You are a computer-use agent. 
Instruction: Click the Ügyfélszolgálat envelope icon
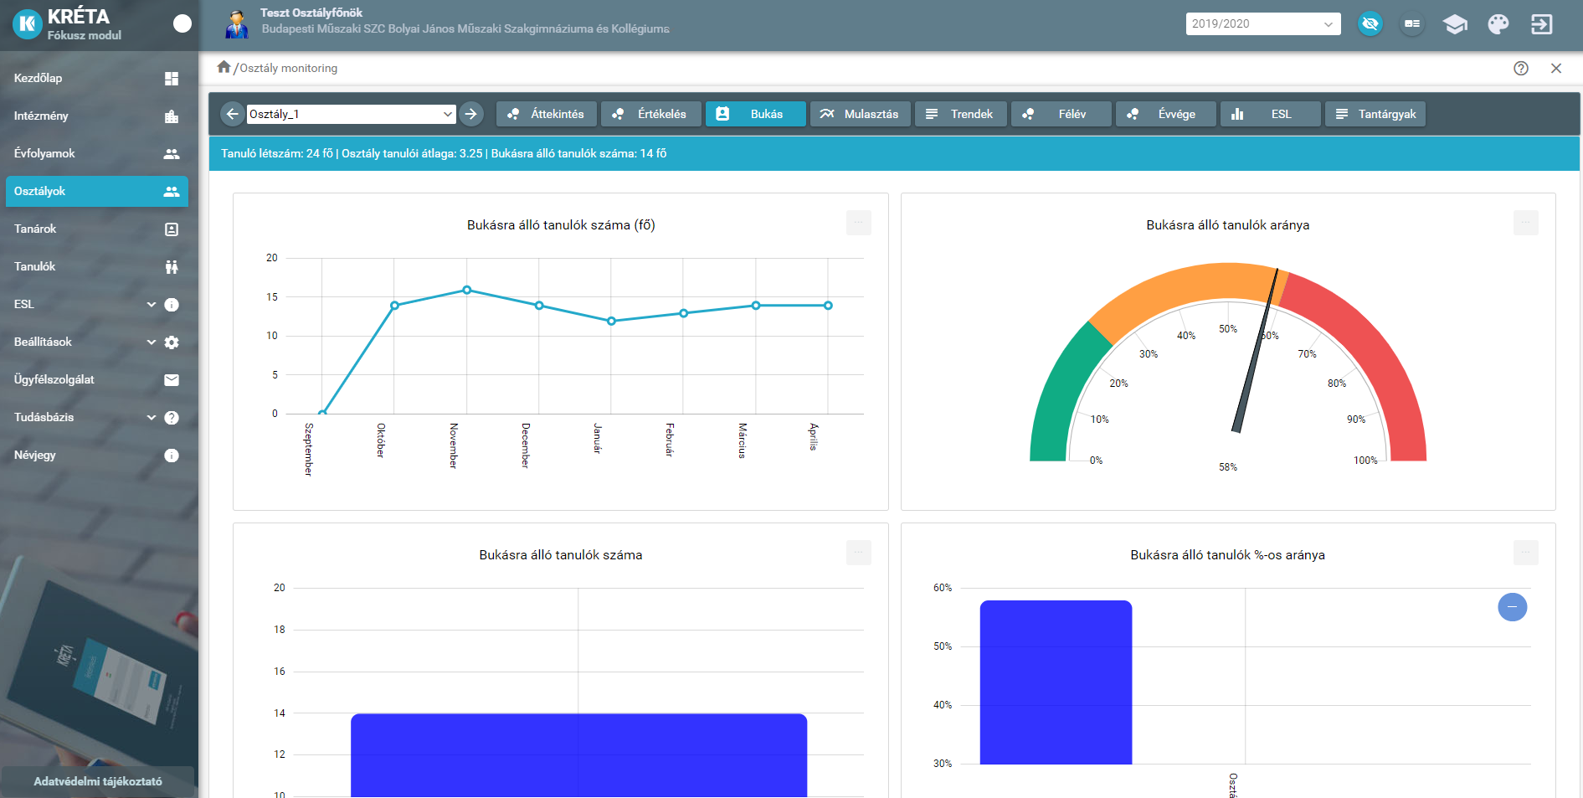pyautogui.click(x=172, y=380)
